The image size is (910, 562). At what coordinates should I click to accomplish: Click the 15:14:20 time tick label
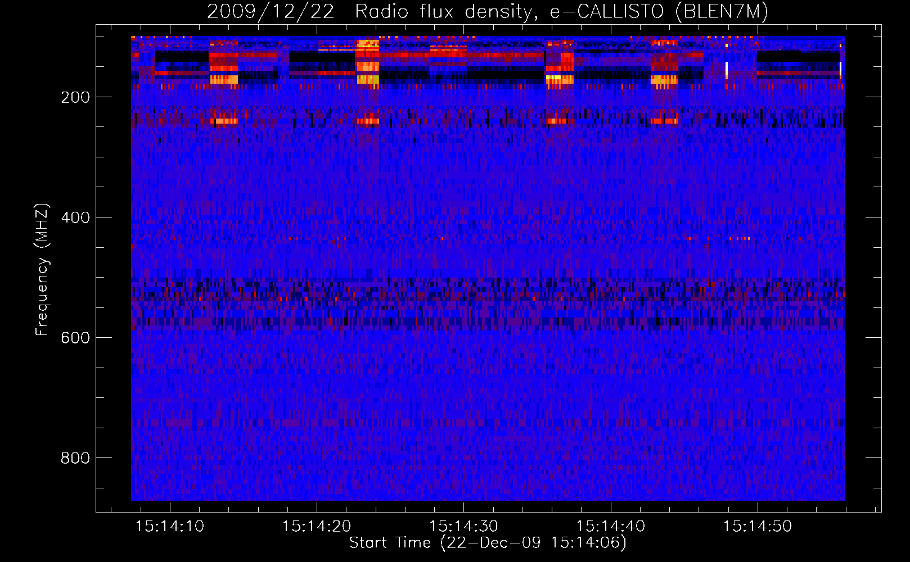point(317,527)
